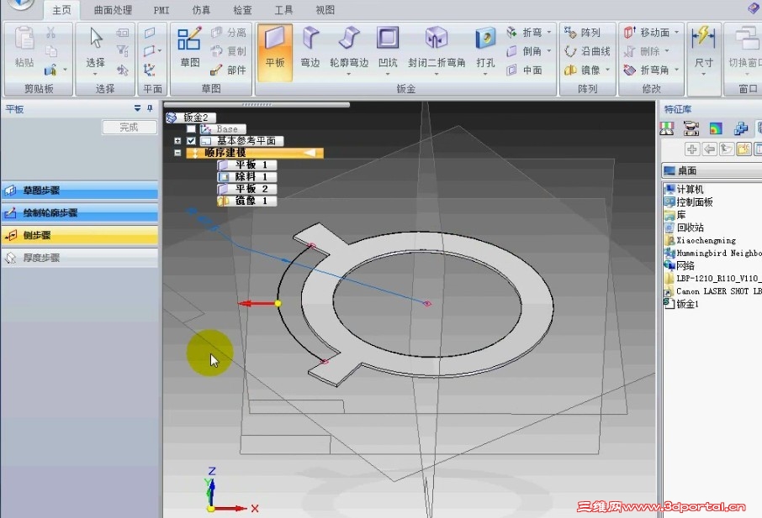Open the 仿真 ribbon tab
Viewport: 762px width, 518px height.
(x=201, y=10)
